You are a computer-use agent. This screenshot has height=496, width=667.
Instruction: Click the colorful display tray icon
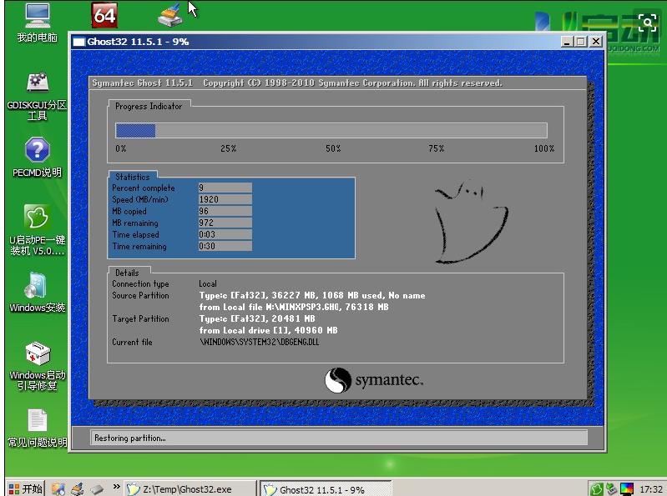click(626, 489)
